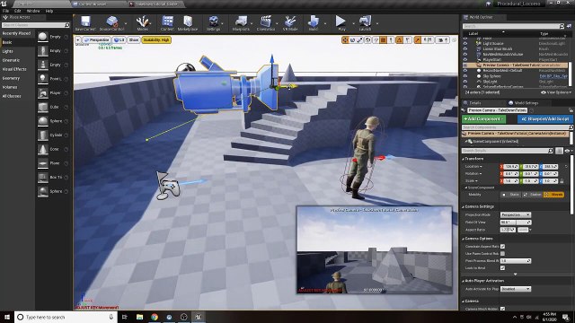Click the lock icon in Details panel header
Viewport: 575px width, 323px height.
tap(571, 109)
